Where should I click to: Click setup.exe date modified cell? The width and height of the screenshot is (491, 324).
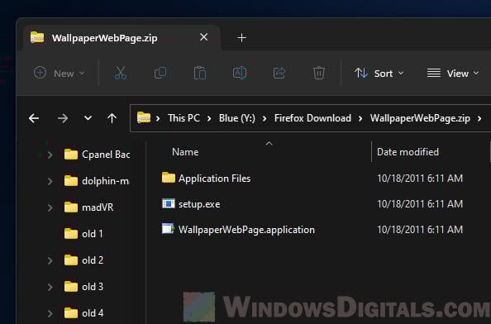pyautogui.click(x=420, y=204)
